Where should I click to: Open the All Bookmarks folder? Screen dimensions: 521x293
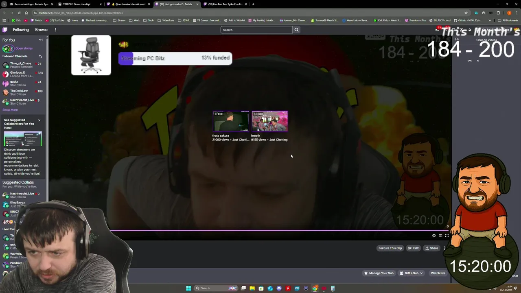coord(508,20)
